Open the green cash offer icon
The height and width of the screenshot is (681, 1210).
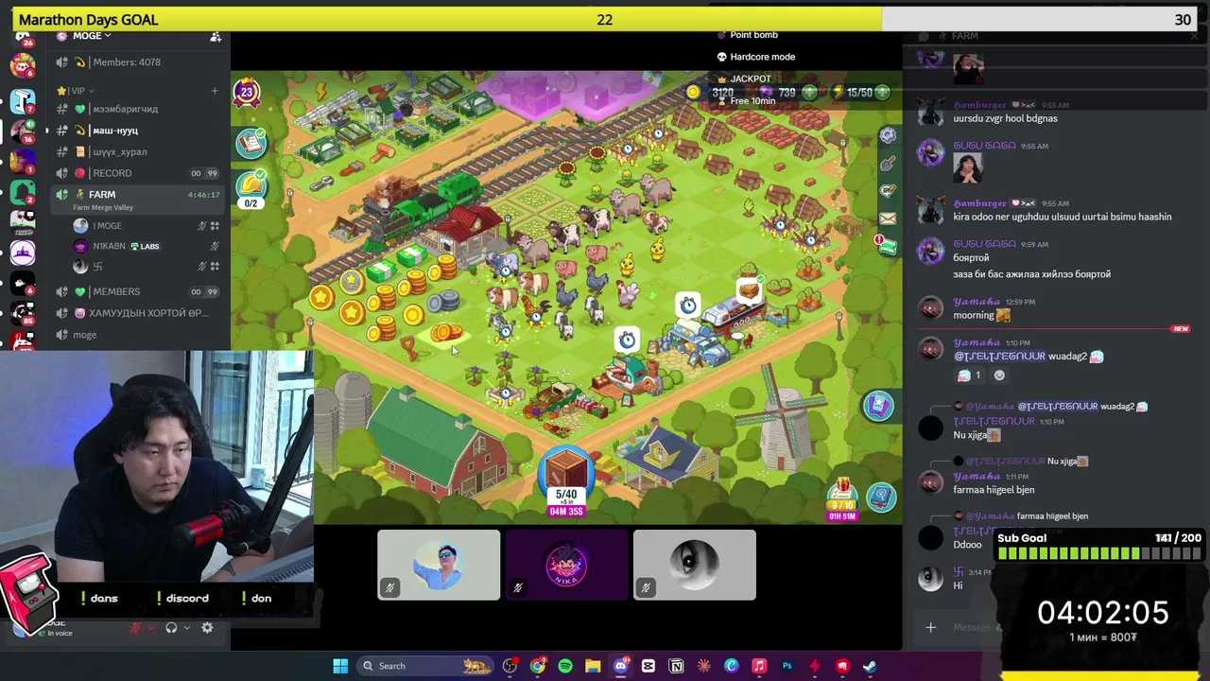(888, 246)
